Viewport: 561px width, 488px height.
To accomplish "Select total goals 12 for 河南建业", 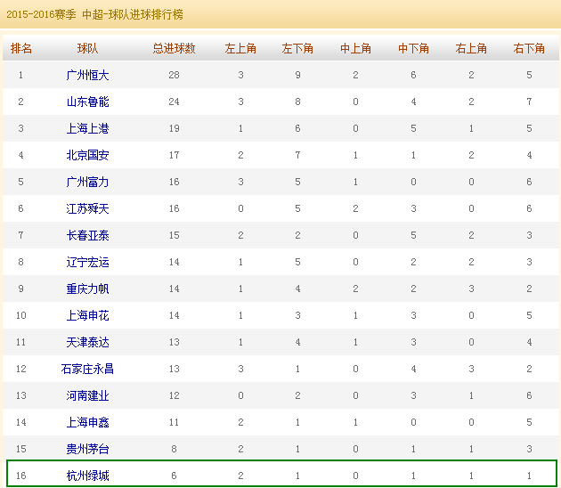I will [x=174, y=395].
